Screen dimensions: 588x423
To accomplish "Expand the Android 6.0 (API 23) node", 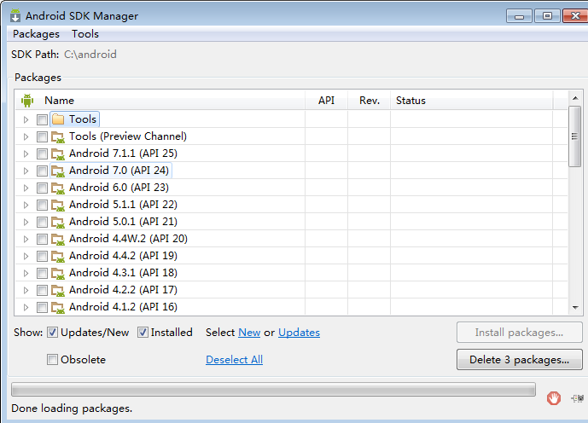I will click(26, 188).
